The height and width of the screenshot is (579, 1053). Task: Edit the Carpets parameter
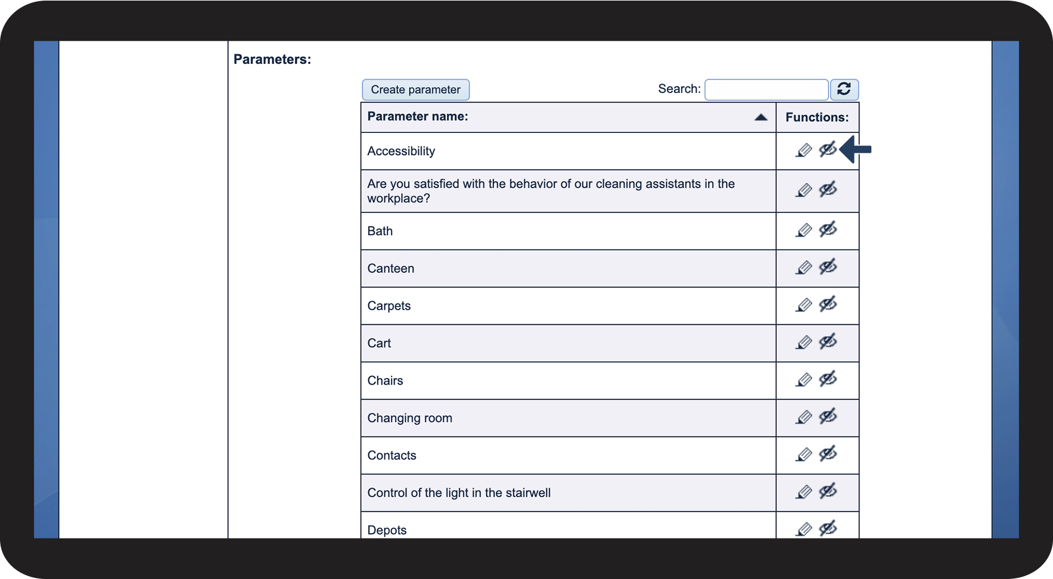(803, 305)
